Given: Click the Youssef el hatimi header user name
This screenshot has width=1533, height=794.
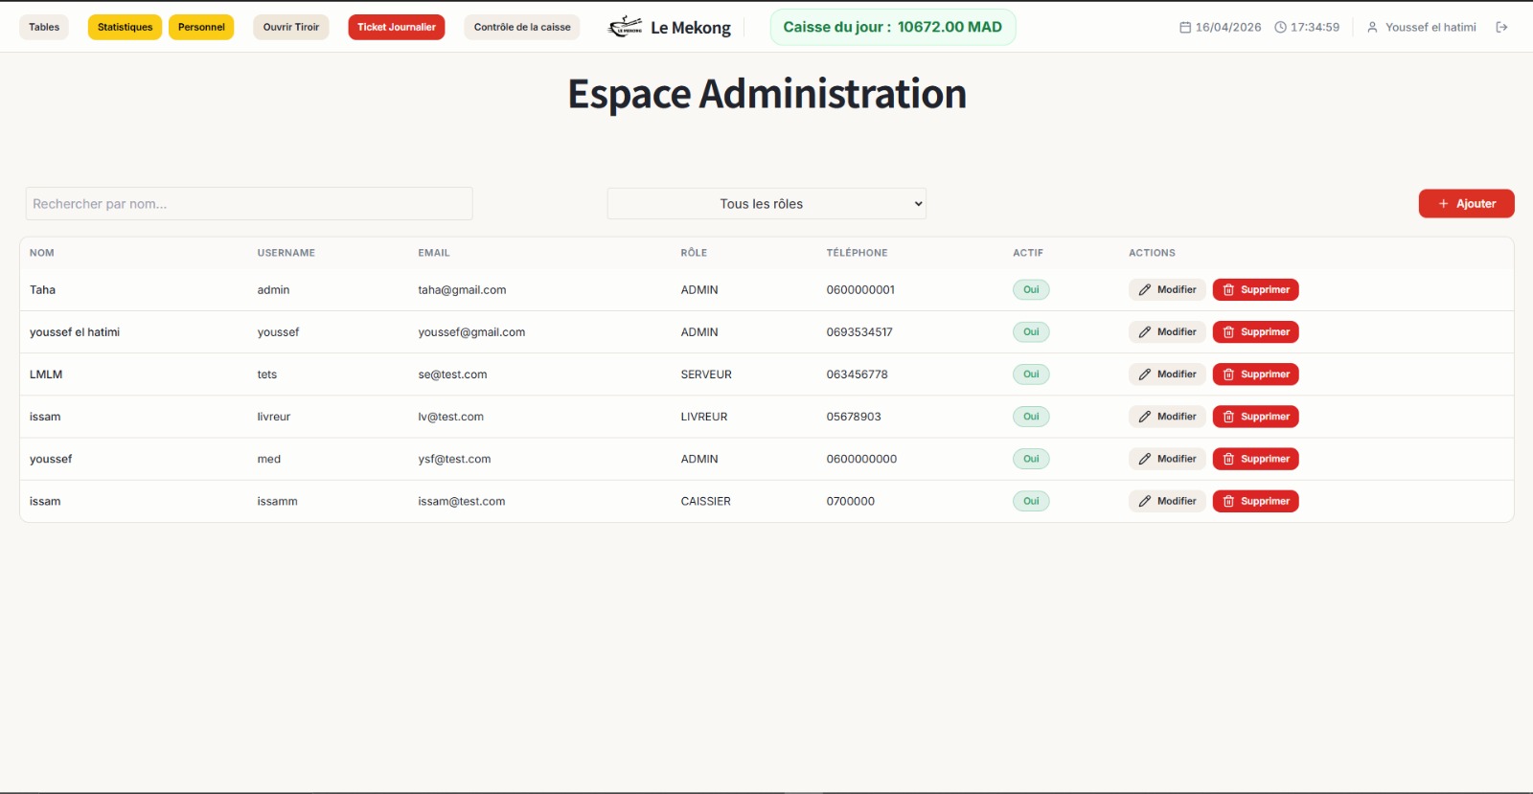Looking at the screenshot, I should coord(1430,27).
